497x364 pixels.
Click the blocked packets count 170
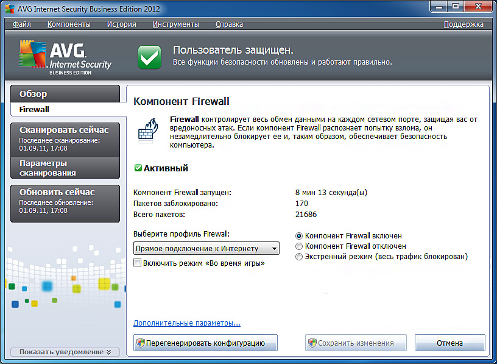[x=301, y=204]
